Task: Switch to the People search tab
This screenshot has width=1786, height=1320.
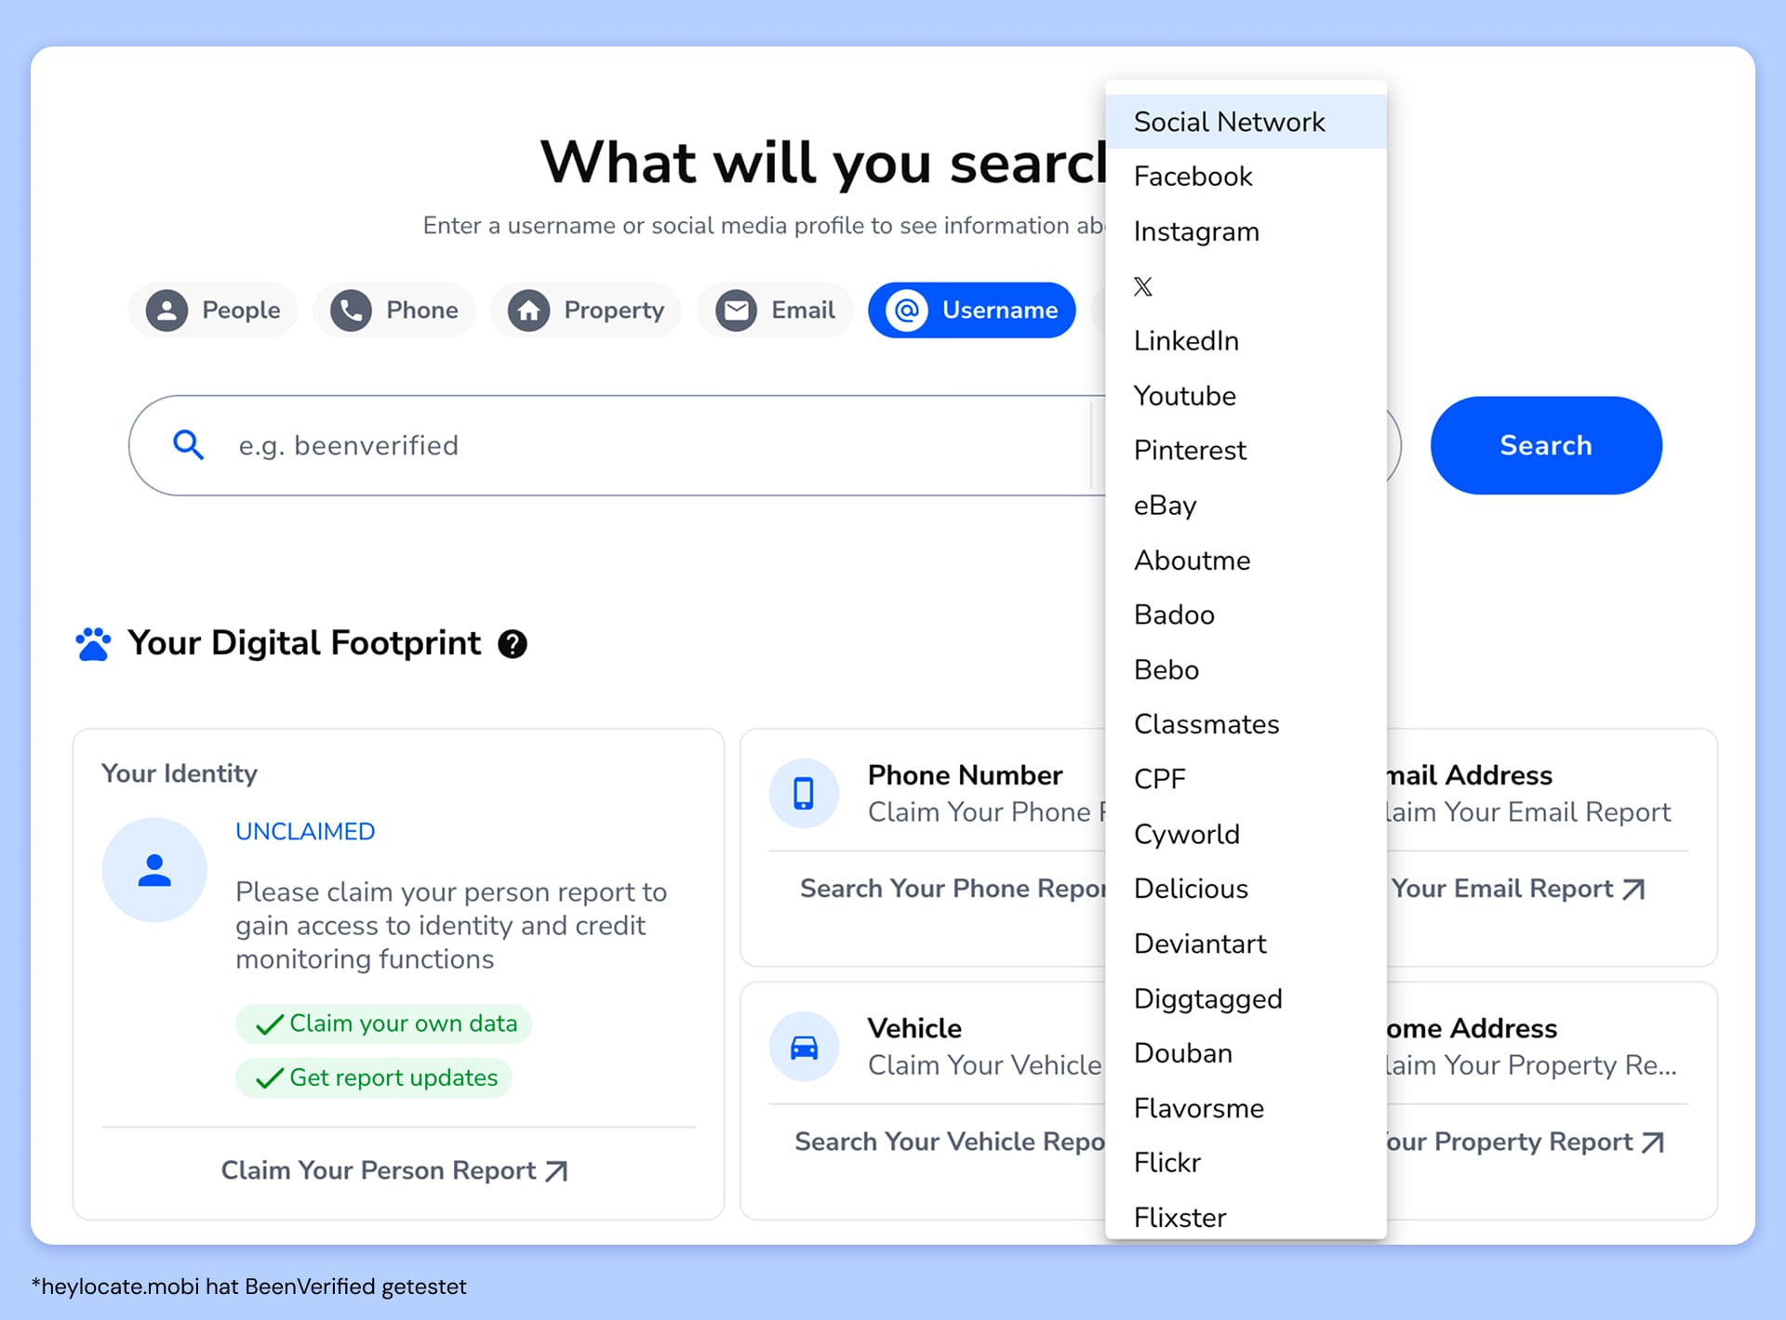Action: 213,310
